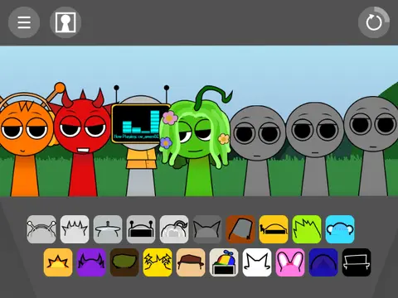Click the red horned character

pyautogui.click(x=83, y=143)
